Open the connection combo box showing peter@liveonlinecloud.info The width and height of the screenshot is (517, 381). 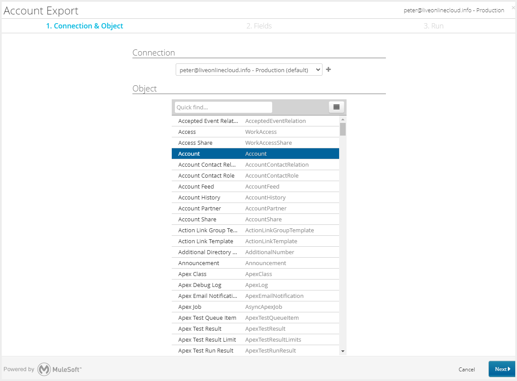click(x=249, y=69)
